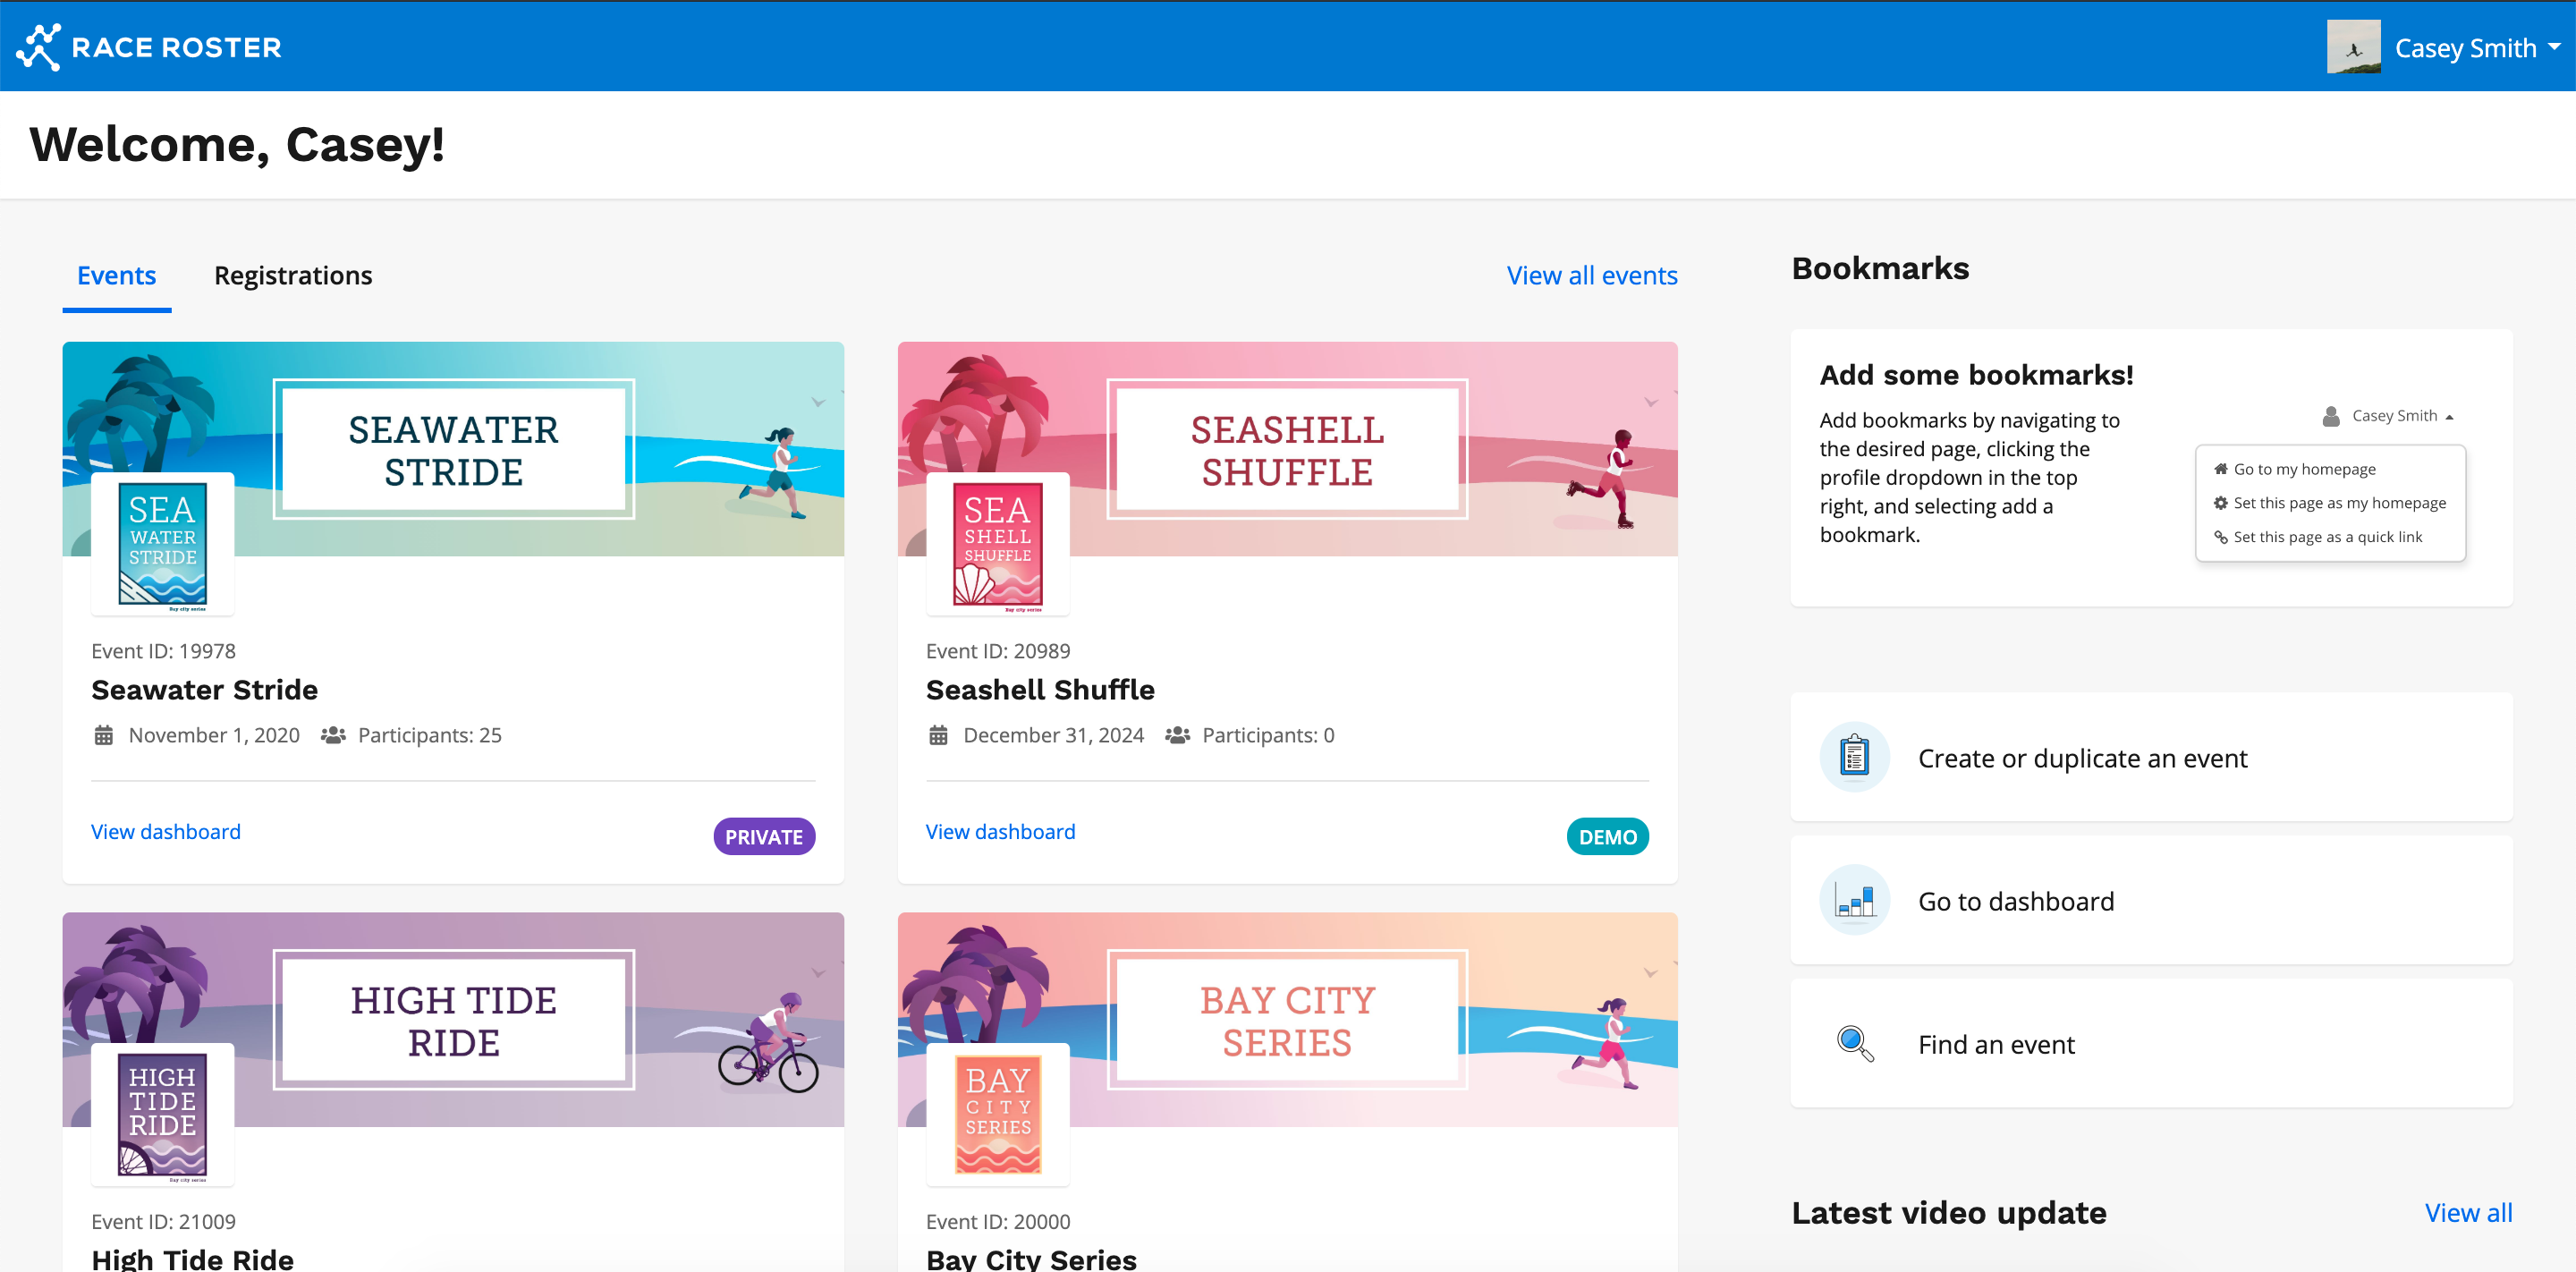The width and height of the screenshot is (2576, 1272).
Task: Open View all video updates link
Action: (2467, 1212)
